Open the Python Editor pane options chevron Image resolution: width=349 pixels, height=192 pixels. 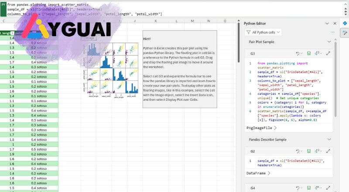tap(327, 24)
